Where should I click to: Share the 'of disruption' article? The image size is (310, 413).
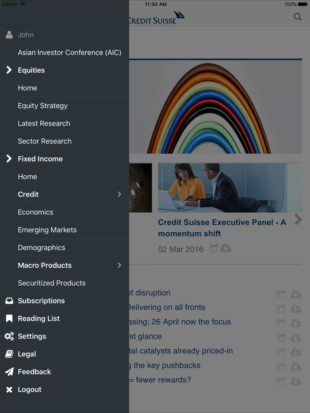coord(281,294)
